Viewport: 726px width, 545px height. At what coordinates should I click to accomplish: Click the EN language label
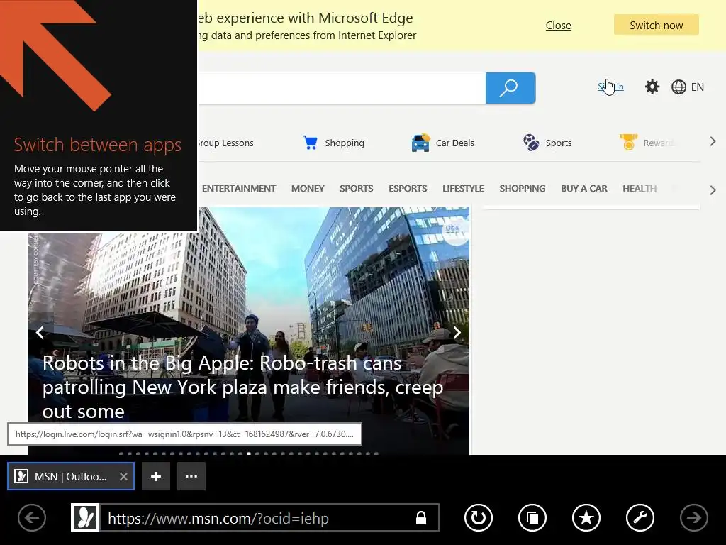[698, 87]
